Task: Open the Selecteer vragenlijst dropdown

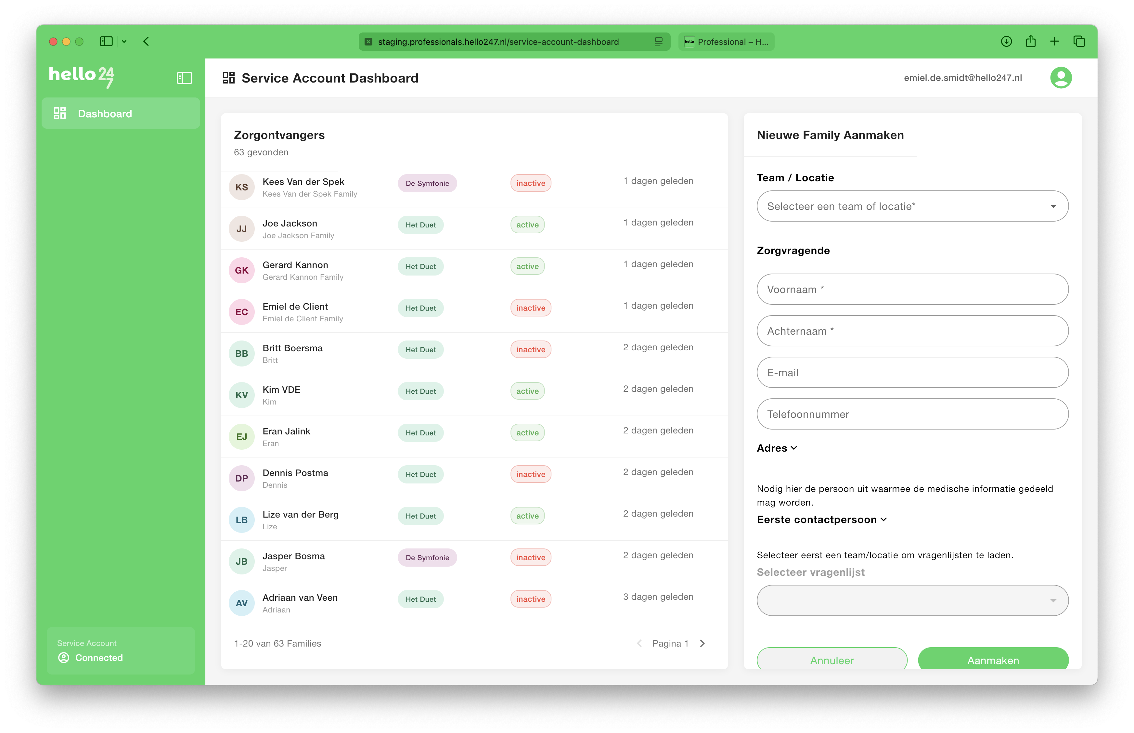Action: [912, 600]
